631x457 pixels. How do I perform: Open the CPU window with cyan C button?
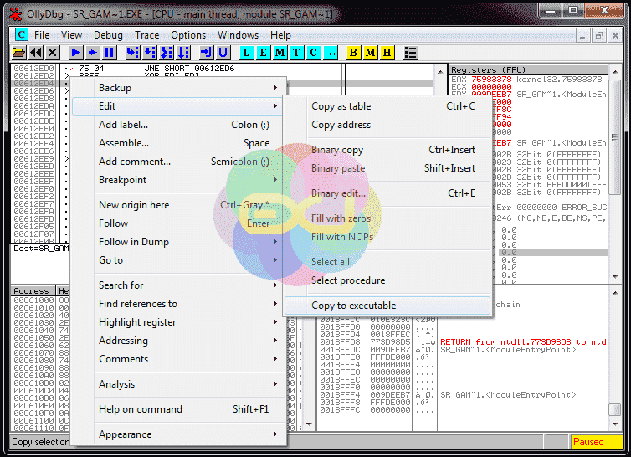[314, 53]
